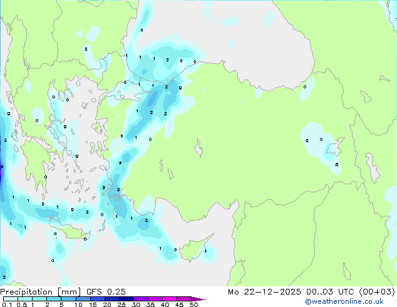The image size is (397, 307).
Task: Click the '00..03 UTC' time range text
Action: pos(330,292)
